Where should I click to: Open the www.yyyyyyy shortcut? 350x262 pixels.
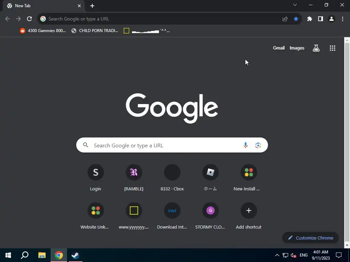(134, 216)
